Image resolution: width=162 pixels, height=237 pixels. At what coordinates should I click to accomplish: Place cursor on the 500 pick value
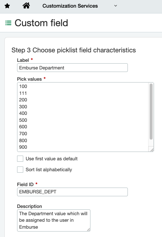pos(23,120)
